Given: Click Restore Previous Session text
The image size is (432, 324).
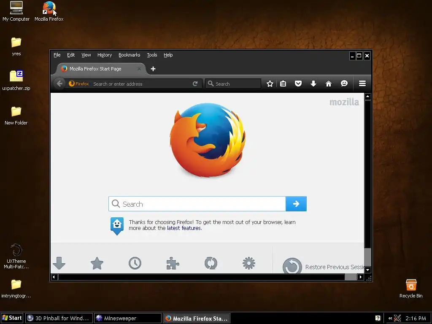Looking at the screenshot, I should point(335,267).
